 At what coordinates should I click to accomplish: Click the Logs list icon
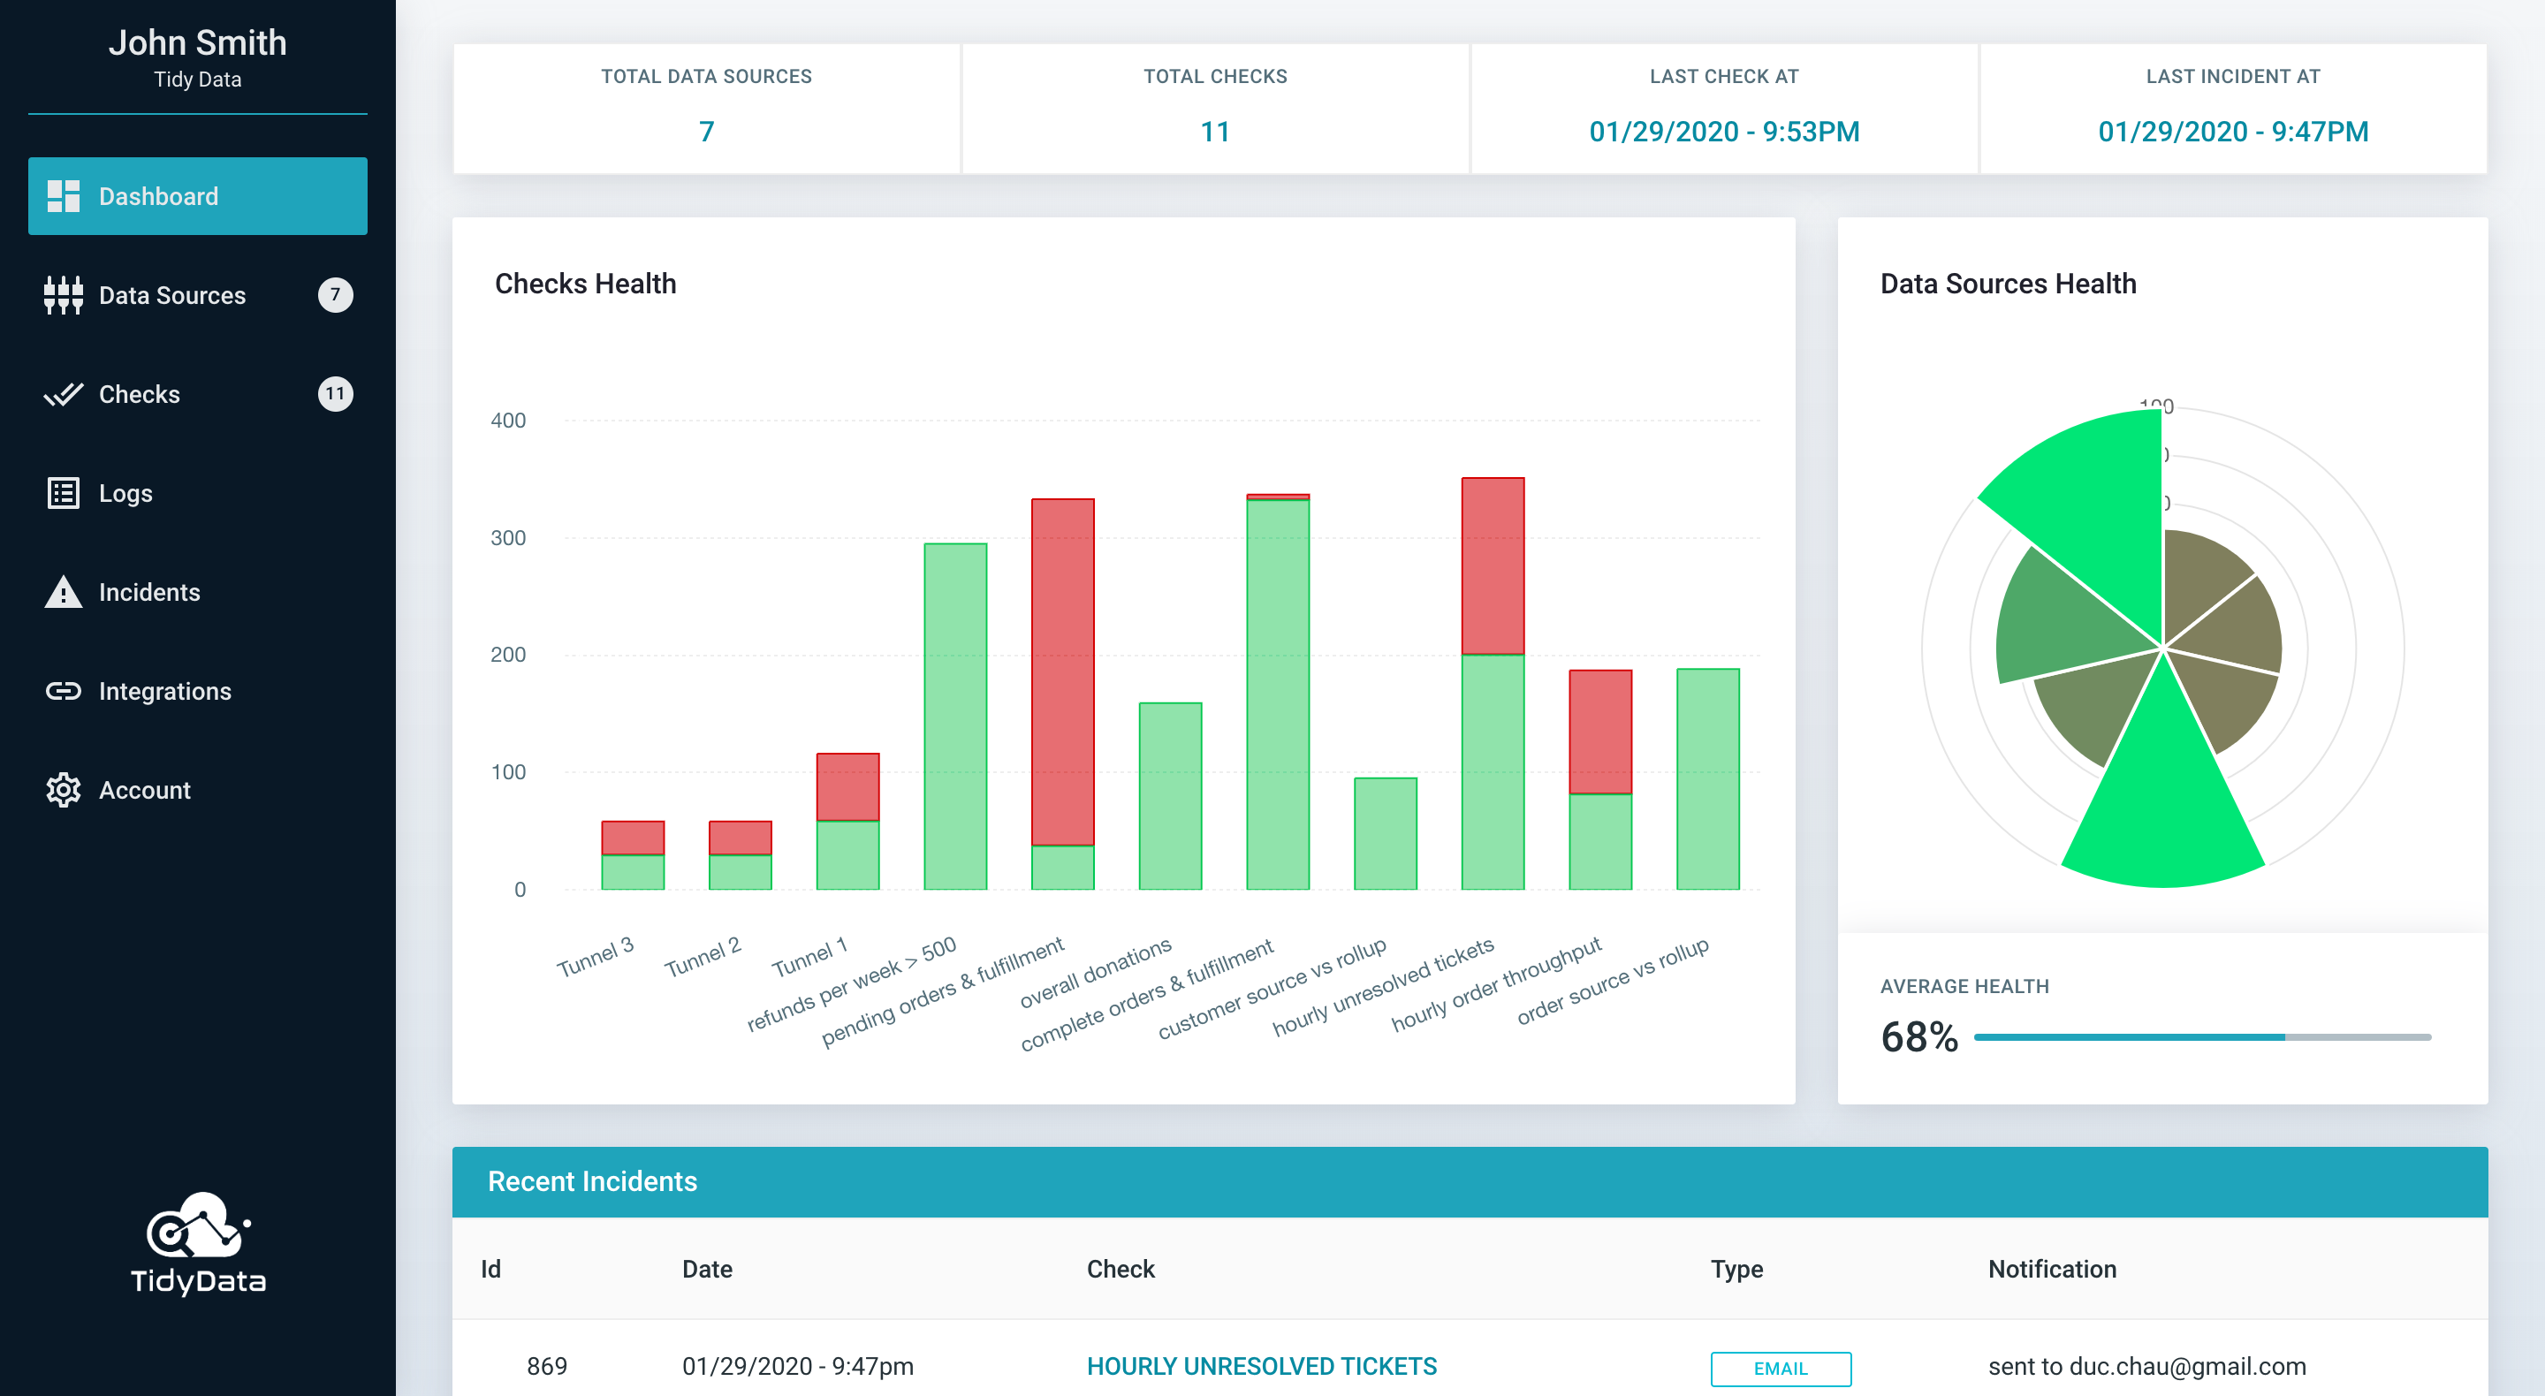(x=64, y=493)
